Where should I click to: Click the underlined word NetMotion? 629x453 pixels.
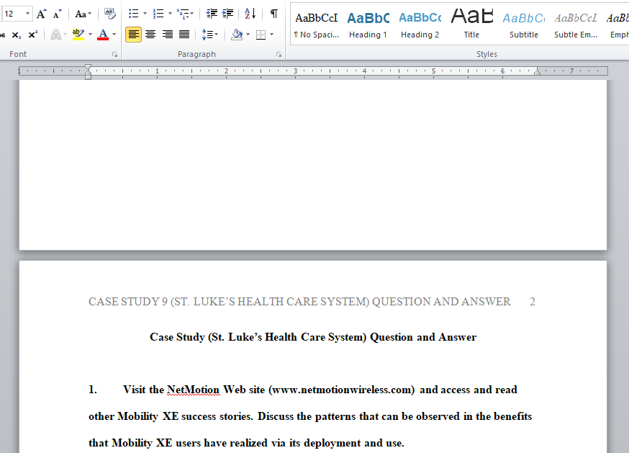193,390
